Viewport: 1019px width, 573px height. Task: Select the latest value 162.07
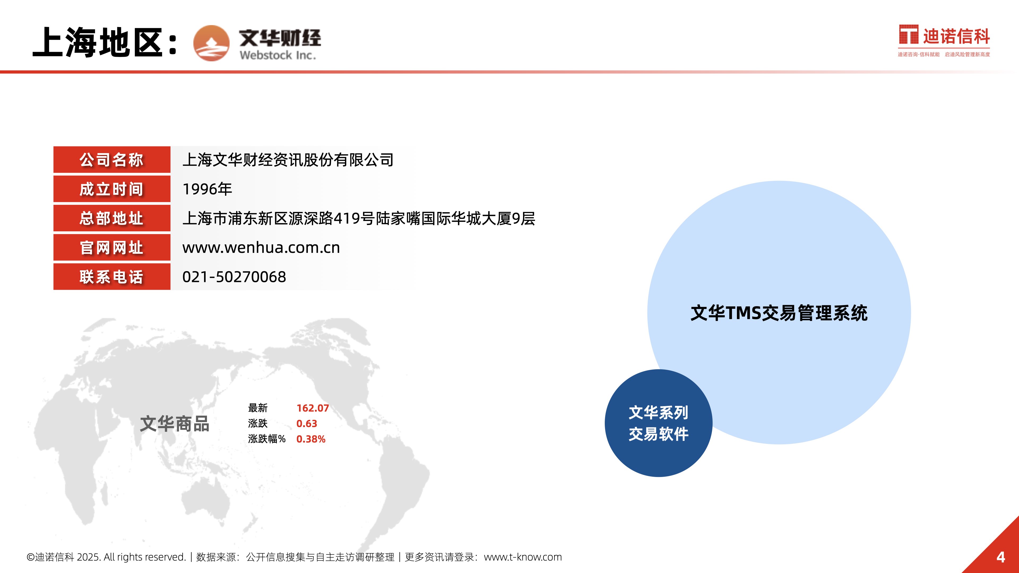[x=313, y=408]
